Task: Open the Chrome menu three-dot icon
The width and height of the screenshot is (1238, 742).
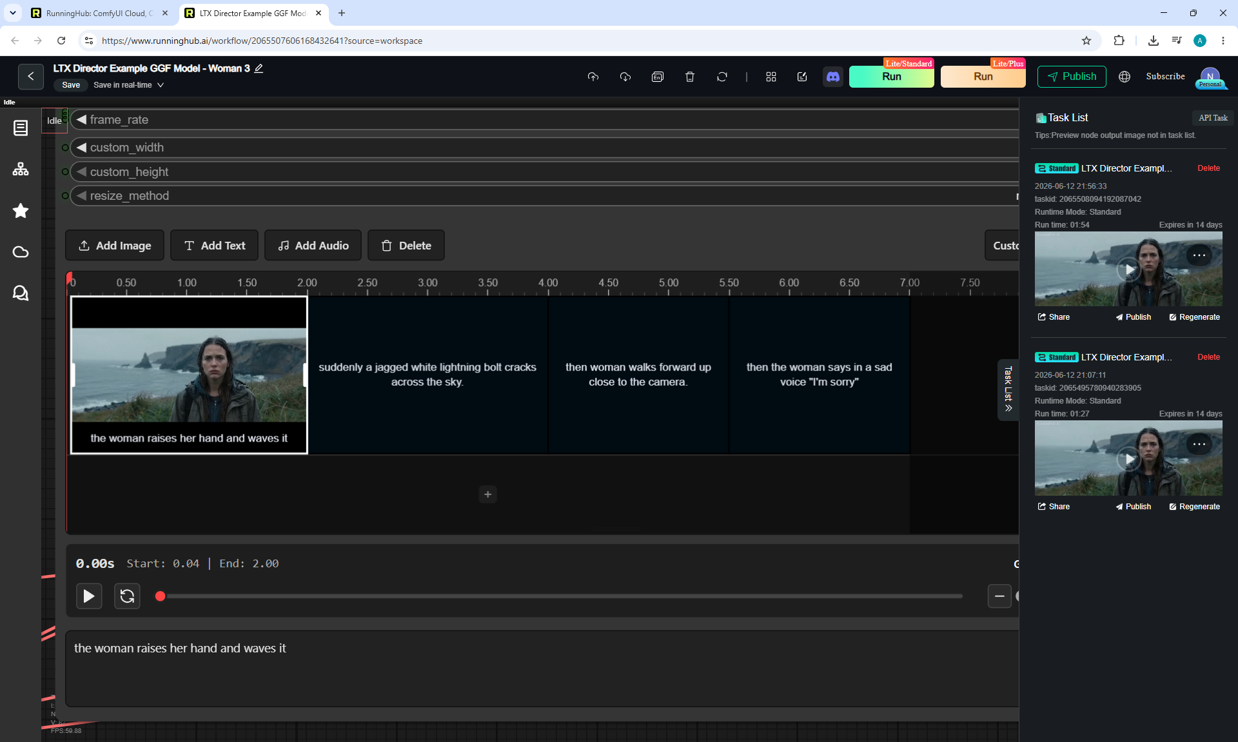Action: [1223, 41]
